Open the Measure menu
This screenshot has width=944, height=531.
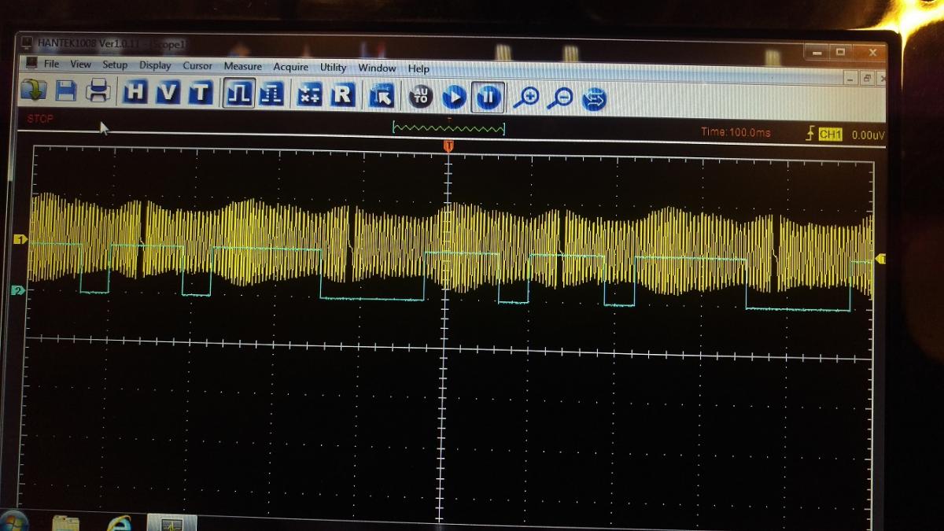[x=242, y=67]
